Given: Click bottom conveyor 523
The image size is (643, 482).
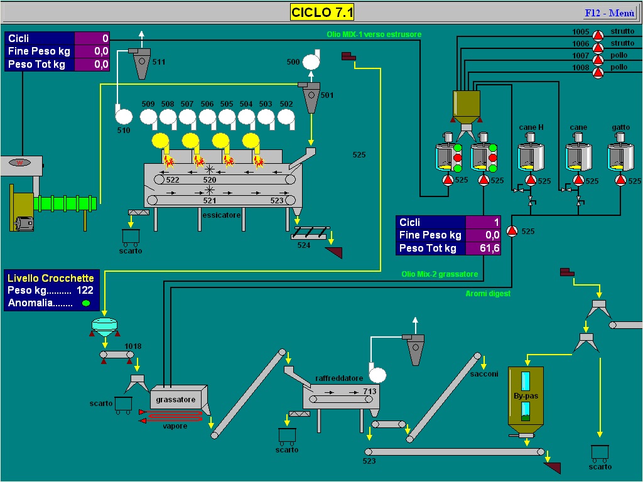Looking at the screenshot, I should 455,452.
